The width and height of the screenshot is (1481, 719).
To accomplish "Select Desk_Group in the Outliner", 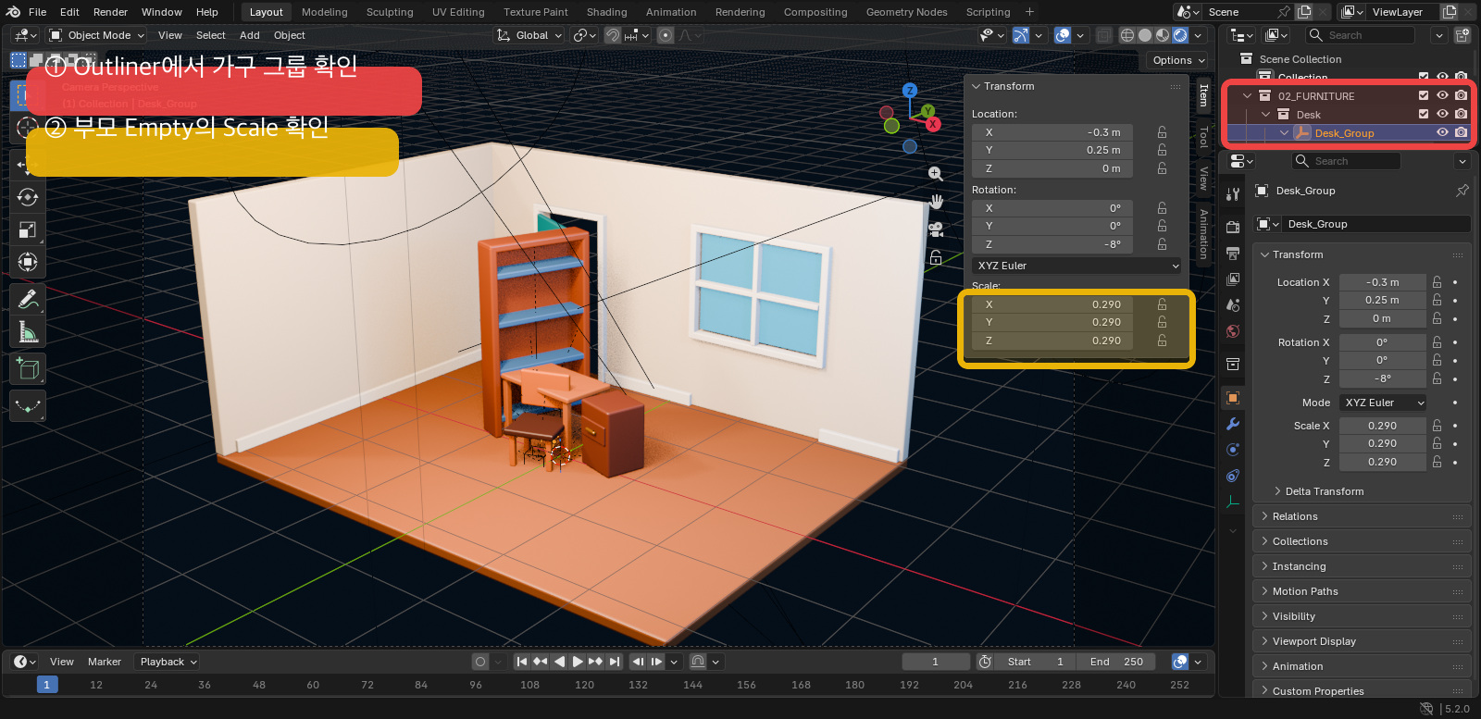I will [x=1344, y=133].
